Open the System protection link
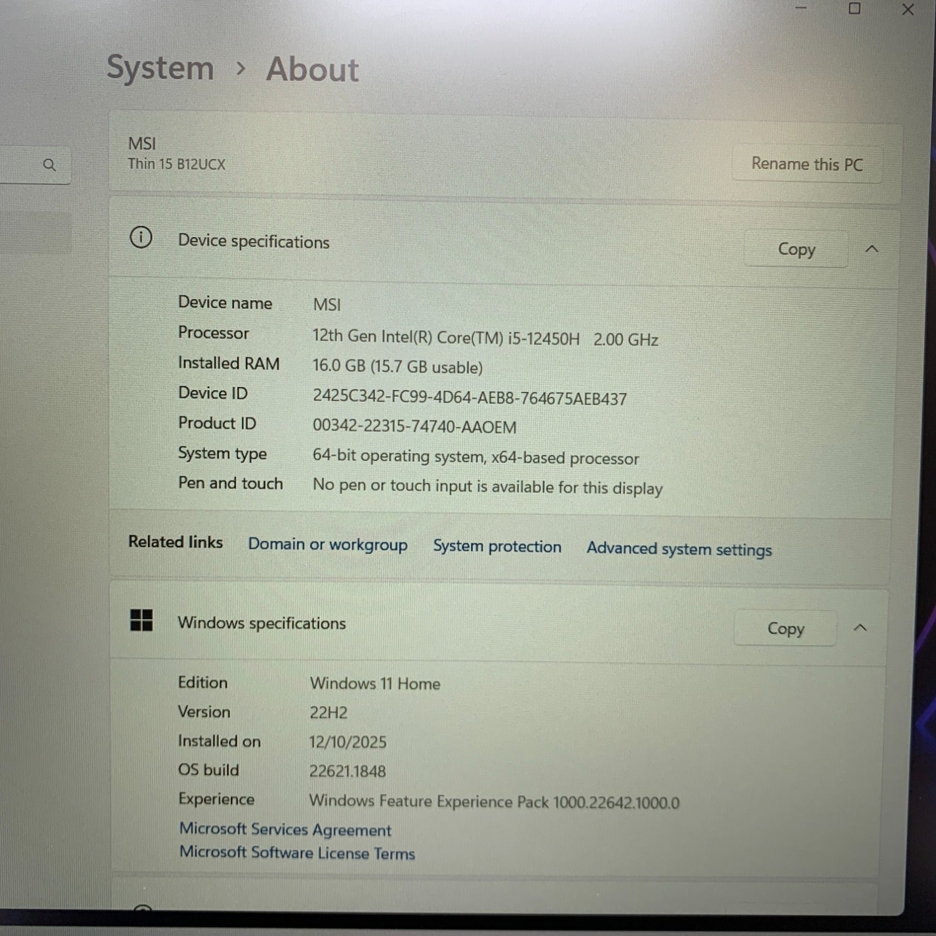 tap(497, 547)
